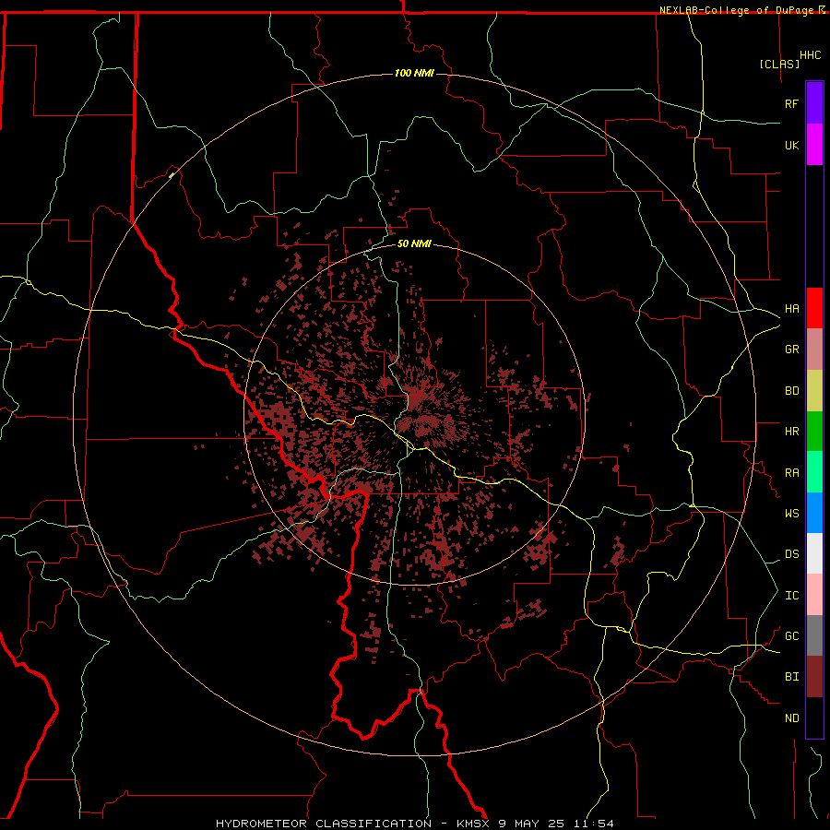Click the "BI" legend label

[791, 677]
